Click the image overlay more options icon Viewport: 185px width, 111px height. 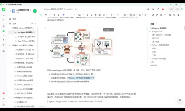pyautogui.click(x=112, y=30)
